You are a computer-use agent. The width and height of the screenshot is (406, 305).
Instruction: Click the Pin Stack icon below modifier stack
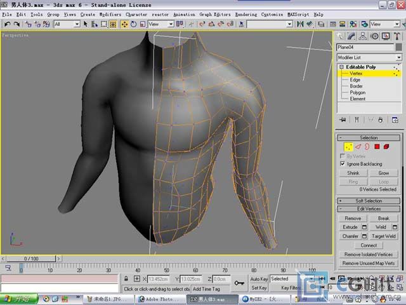[343, 119]
